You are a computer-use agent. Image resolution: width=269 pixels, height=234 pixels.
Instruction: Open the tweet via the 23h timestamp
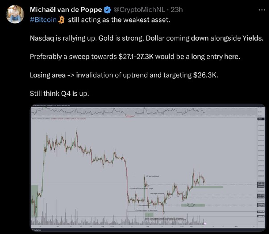coord(176,10)
